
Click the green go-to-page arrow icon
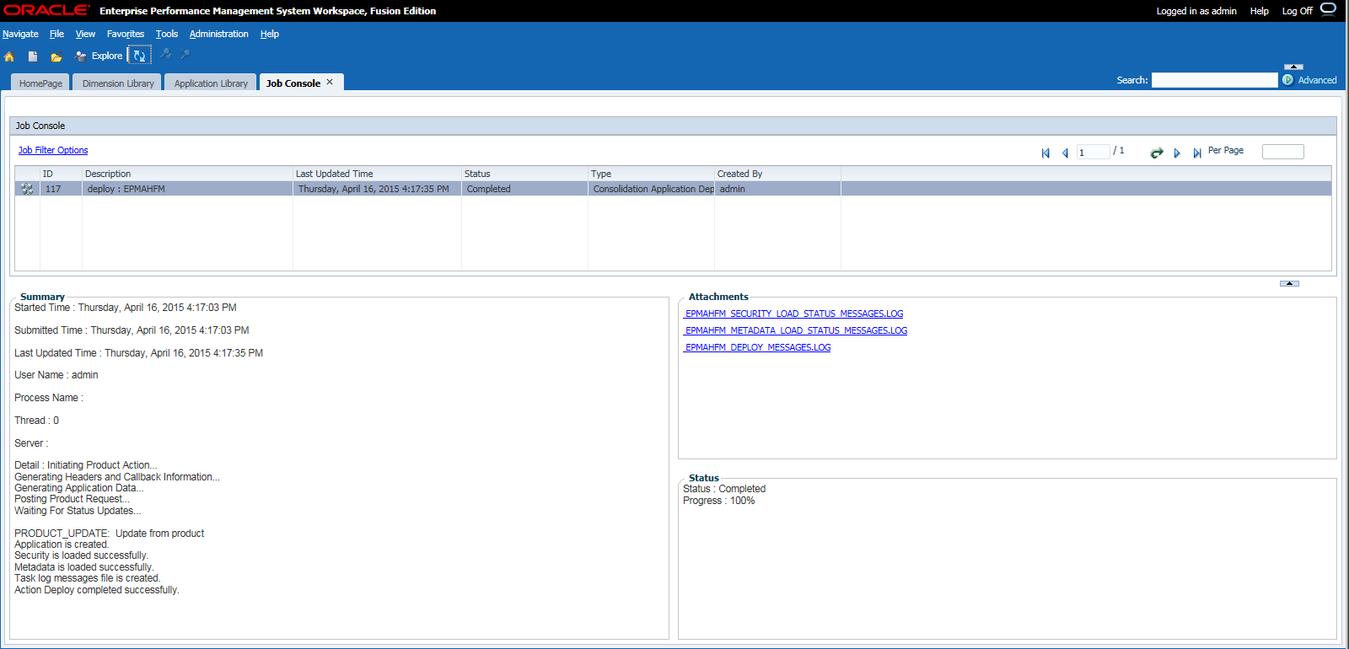pyautogui.click(x=1157, y=153)
